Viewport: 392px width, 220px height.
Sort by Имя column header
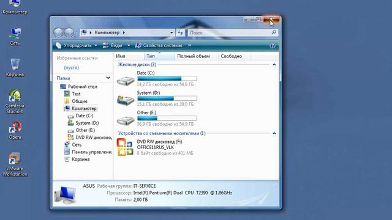(129, 56)
